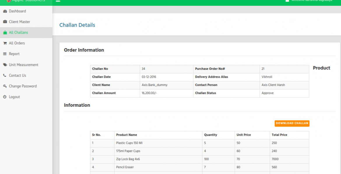The width and height of the screenshot is (341, 174).
Task: Click the Logout power icon
Action: coord(5,97)
